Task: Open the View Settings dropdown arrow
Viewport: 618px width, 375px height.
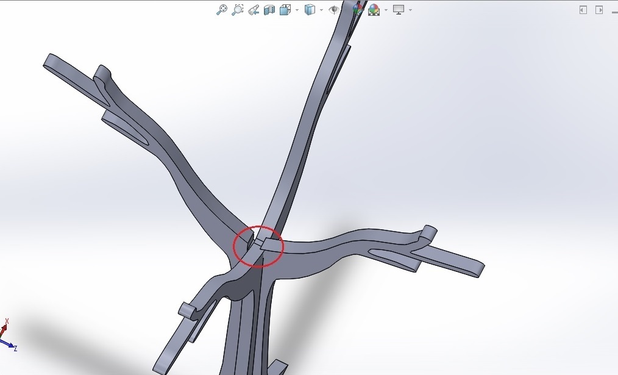Action: pos(410,10)
